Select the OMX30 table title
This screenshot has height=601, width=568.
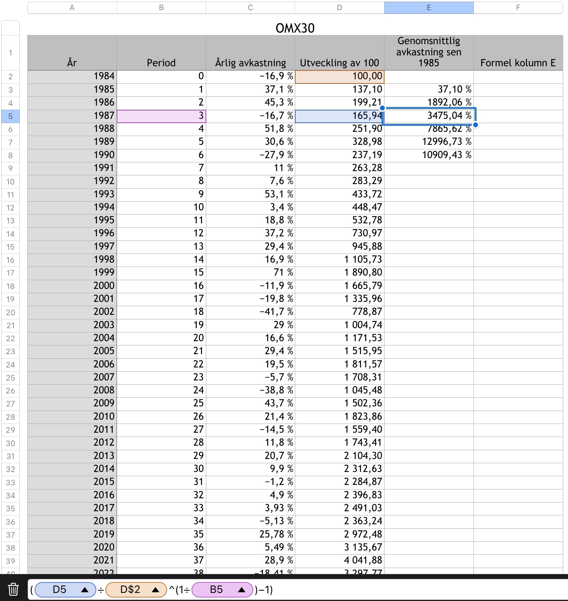pos(295,28)
